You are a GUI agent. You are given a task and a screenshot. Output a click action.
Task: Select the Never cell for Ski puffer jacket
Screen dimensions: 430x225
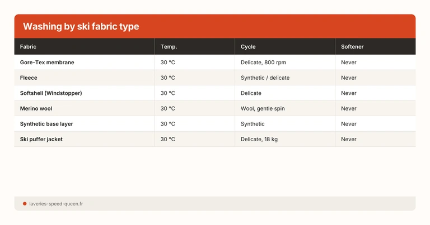[x=349, y=139]
